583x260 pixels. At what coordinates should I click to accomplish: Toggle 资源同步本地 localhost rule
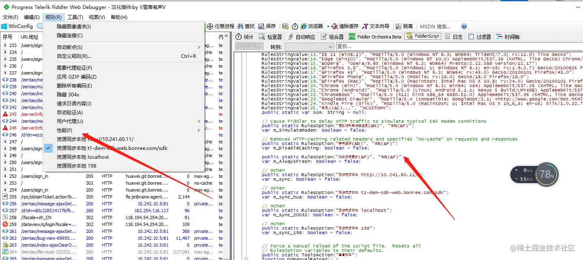(x=123, y=157)
